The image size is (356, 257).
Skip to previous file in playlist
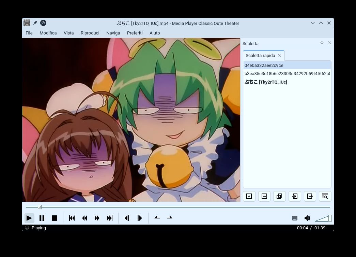coord(72,218)
